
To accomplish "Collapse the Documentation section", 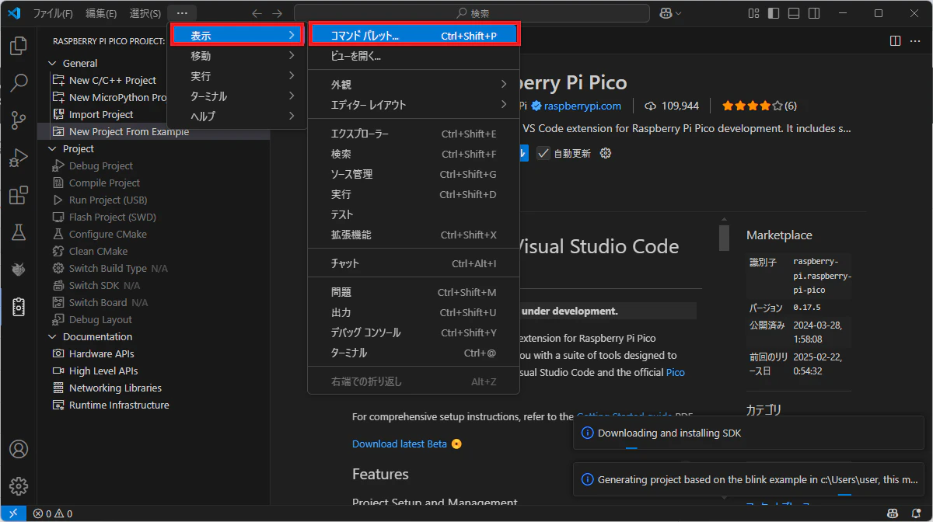I will [x=154, y=336].
